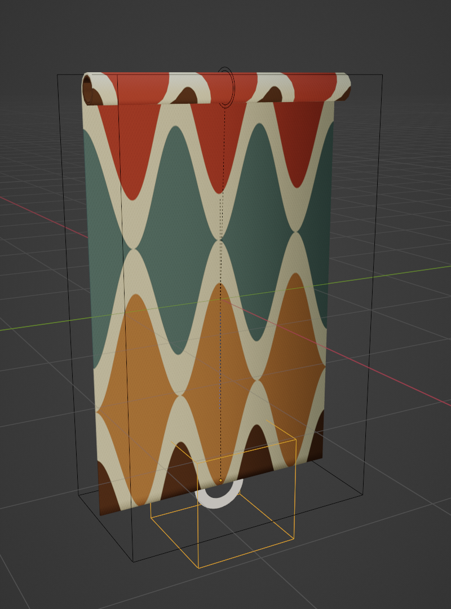Click the top corner of the bounding wireframe
Viewport: 451px width, 609px height.
point(58,73)
